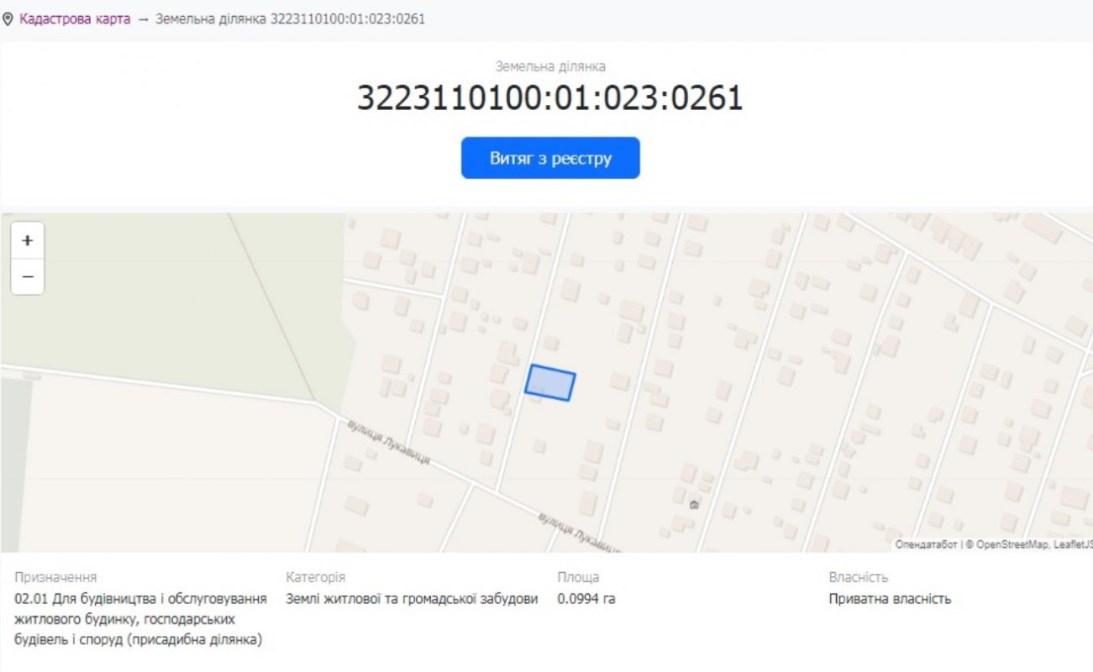
Task: Click the small POI icon on the map
Action: coord(694,505)
